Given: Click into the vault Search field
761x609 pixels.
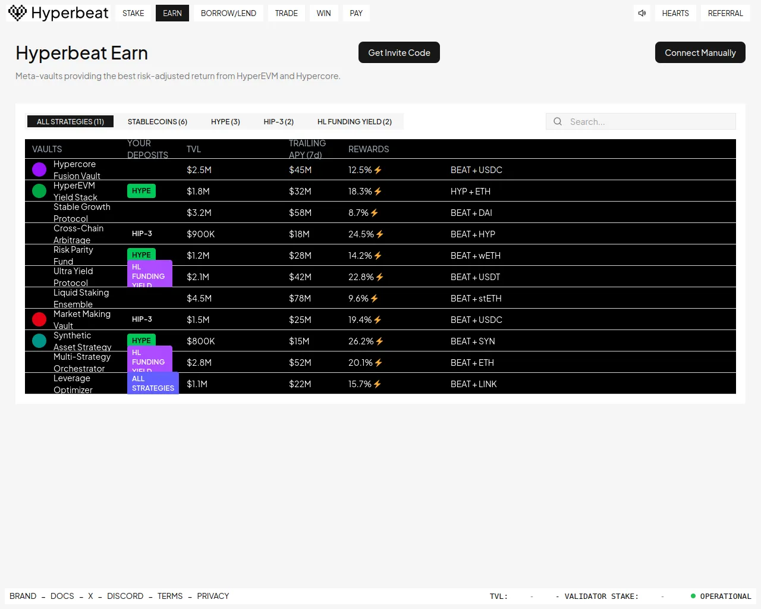Looking at the screenshot, I should [x=648, y=121].
